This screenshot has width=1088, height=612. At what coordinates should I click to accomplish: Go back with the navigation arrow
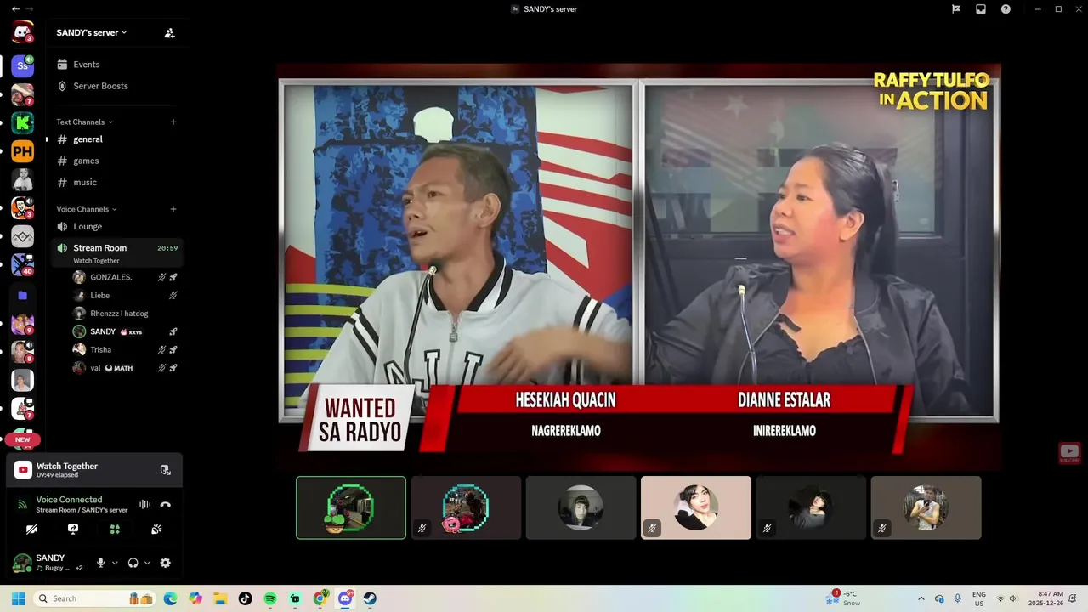[x=15, y=8]
